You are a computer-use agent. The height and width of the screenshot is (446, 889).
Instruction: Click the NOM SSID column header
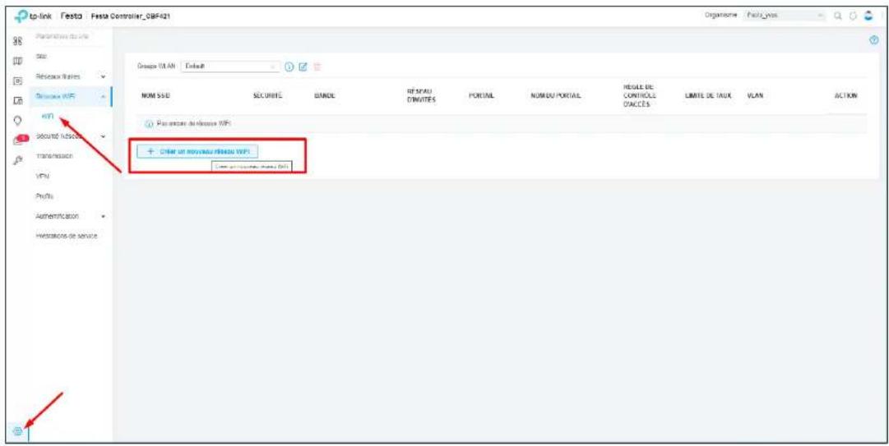[x=155, y=96]
